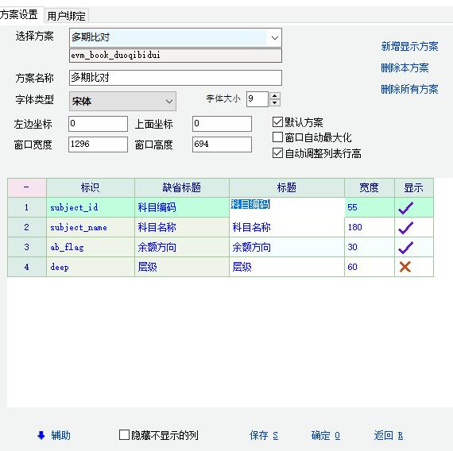Viewport: 453px width, 451px height.
Task: Check 隐藏不显示的列 checkbox
Action: [124, 435]
